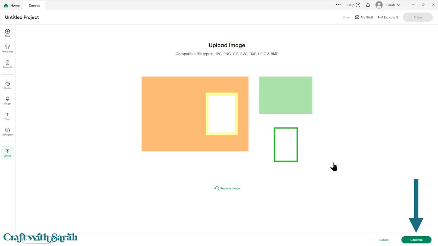Open the Shapes tool
This screenshot has height=246, width=438.
click(x=8, y=85)
